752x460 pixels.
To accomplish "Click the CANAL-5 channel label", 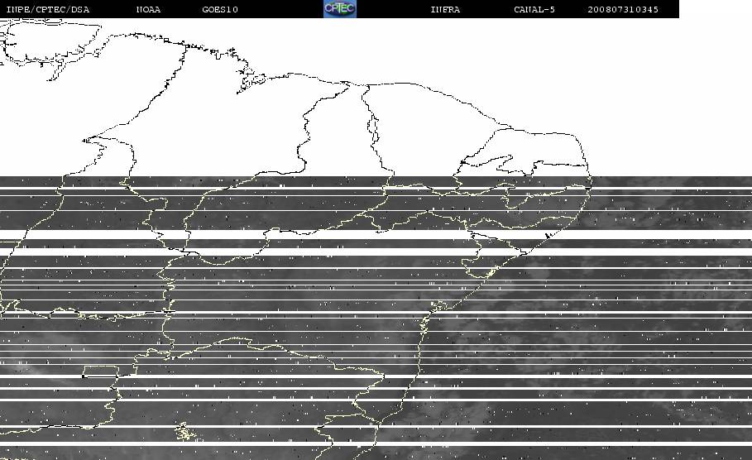I will tap(534, 9).
